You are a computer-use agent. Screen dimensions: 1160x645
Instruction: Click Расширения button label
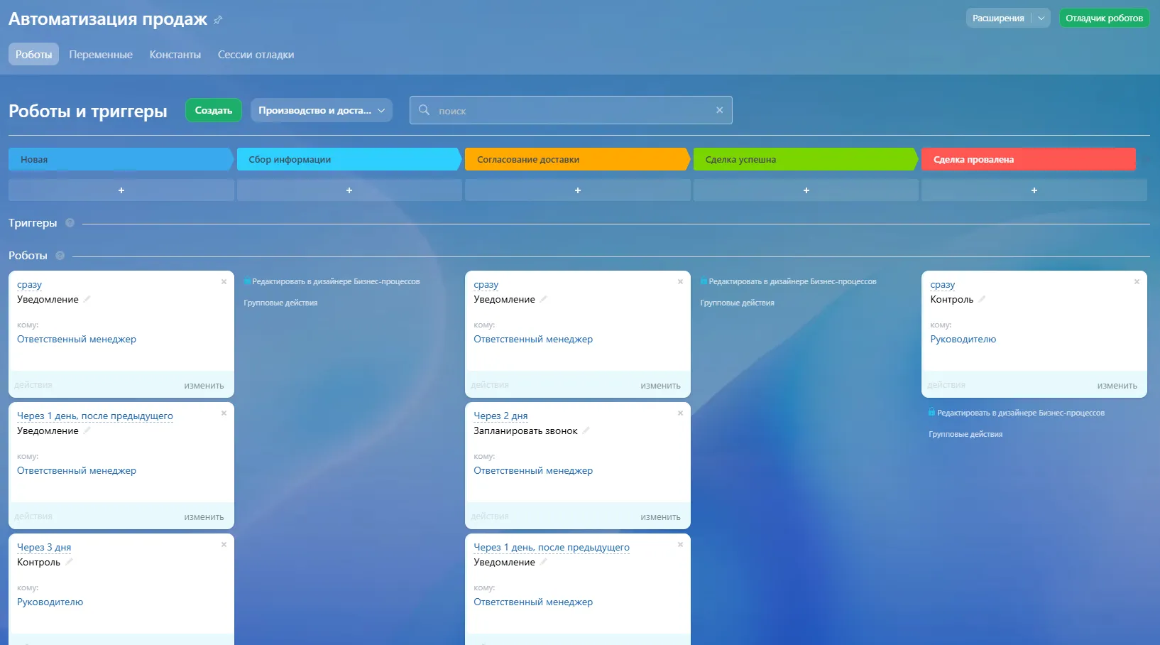coord(998,18)
